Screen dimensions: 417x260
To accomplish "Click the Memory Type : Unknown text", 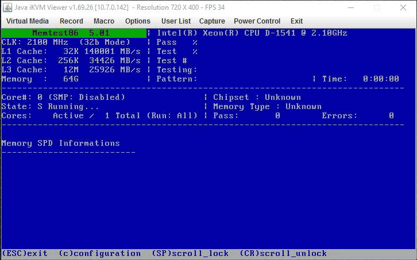I will (267, 107).
